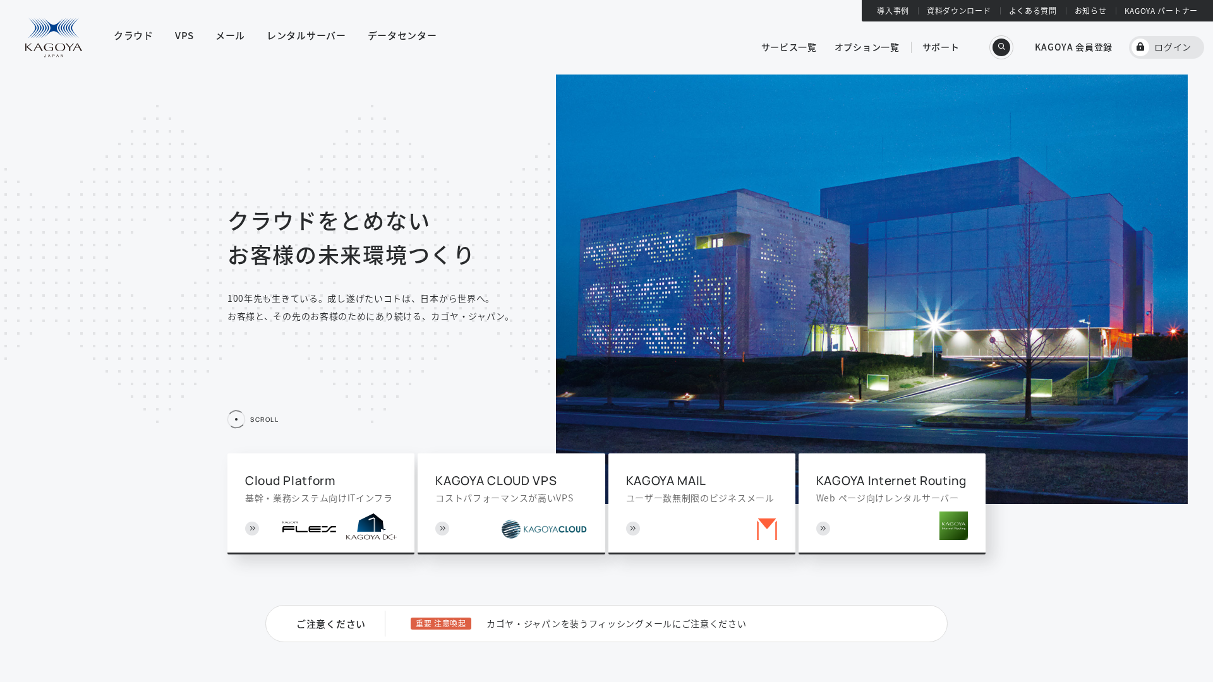Open the search magnifier icon
Image resolution: width=1213 pixels, height=682 pixels.
(1001, 47)
